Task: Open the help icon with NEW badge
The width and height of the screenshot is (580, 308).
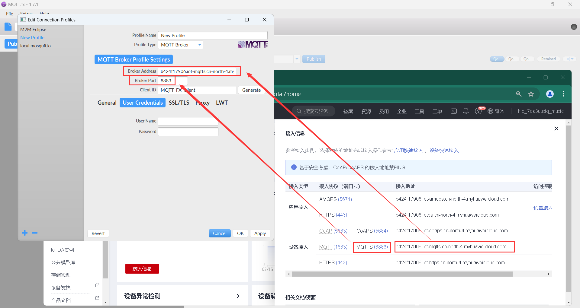Action: tap(478, 111)
